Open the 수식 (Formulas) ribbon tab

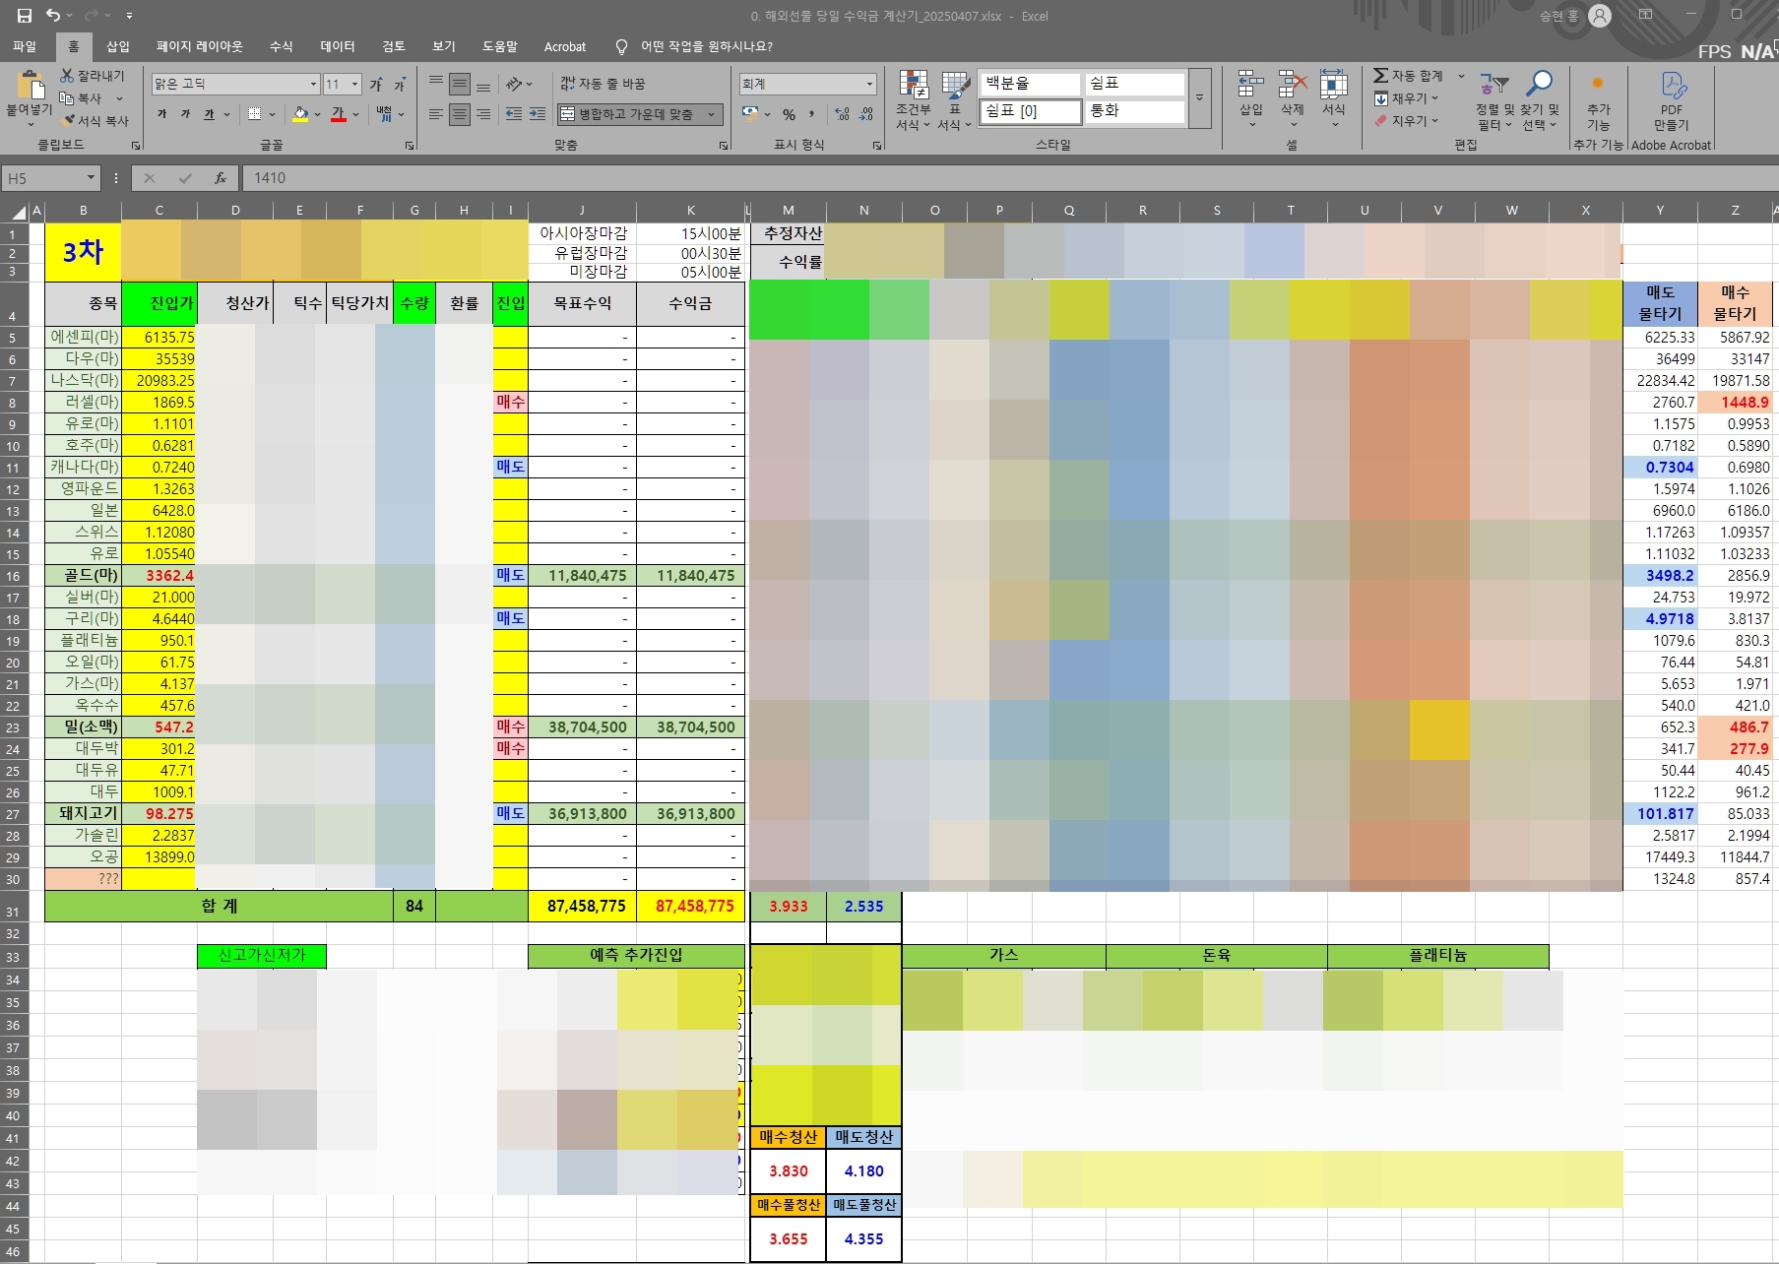coord(282,46)
